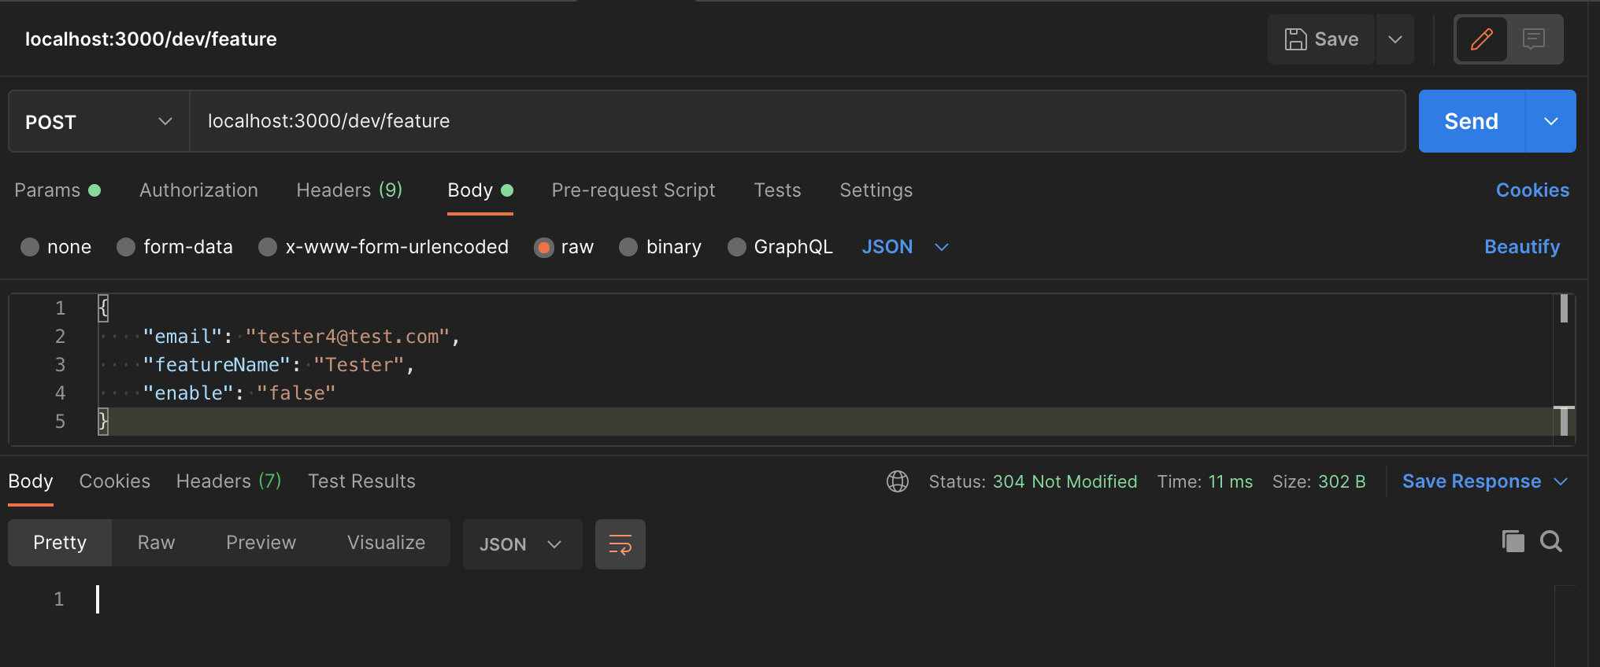Click the "Tester" value on line 3
Image resolution: width=1600 pixels, height=667 pixels.
coord(359,365)
